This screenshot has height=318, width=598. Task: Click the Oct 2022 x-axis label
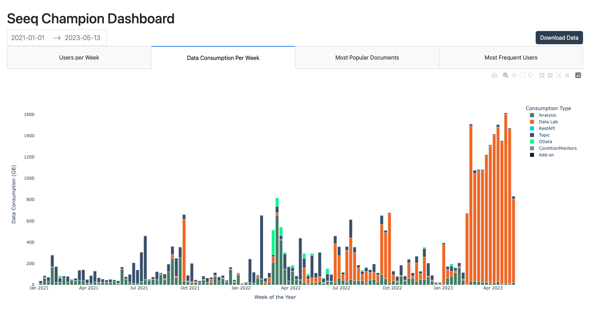(x=392, y=288)
